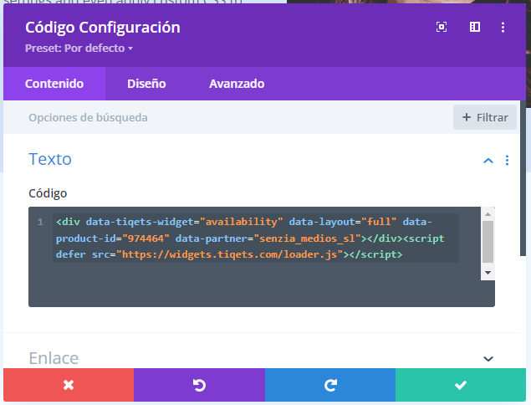This screenshot has width=531, height=405.
Task: Click the Enlace section heading
Action: [x=54, y=358]
